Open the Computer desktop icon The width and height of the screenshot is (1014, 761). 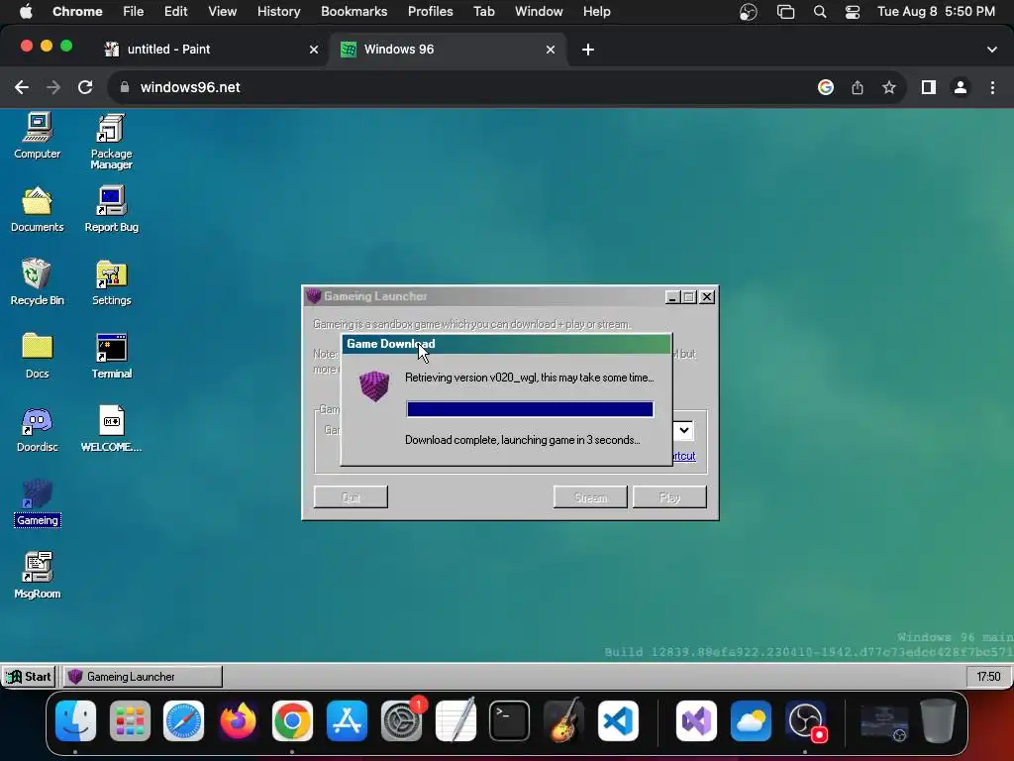(38, 136)
